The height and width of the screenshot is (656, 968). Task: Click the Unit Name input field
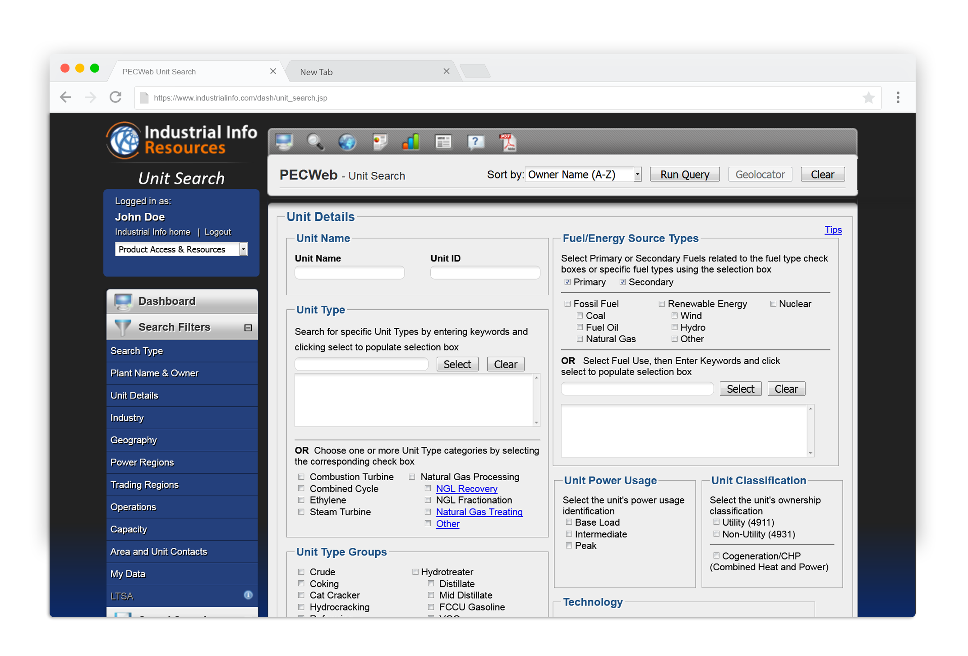[350, 272]
